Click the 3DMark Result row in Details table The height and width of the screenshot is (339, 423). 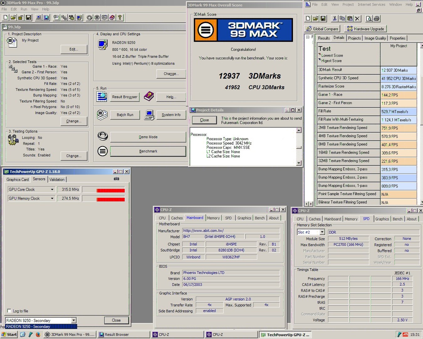pyautogui.click(x=367, y=70)
